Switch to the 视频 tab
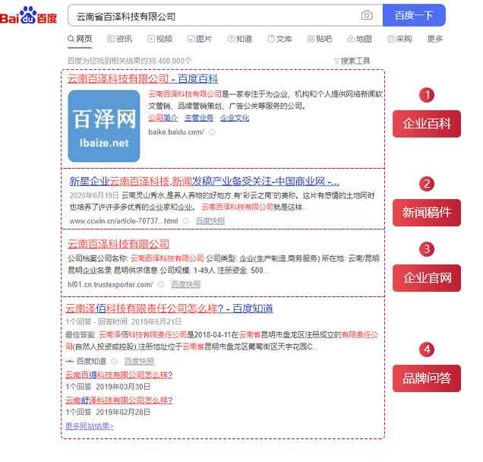Image resolution: width=483 pixels, height=462 pixels. coord(160,40)
